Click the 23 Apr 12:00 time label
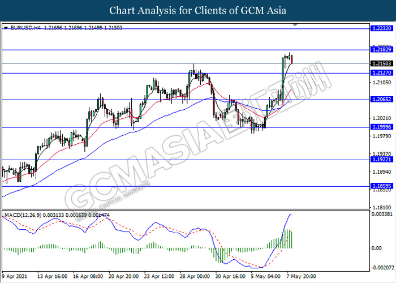The height and width of the screenshot is (283, 396). (x=160, y=276)
